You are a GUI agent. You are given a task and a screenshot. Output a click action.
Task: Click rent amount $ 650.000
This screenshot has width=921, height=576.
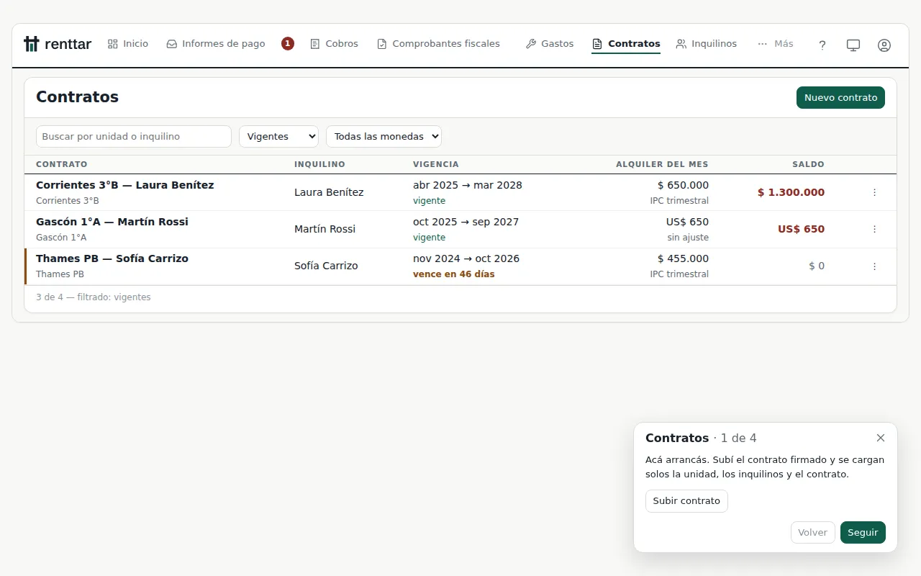coord(683,185)
